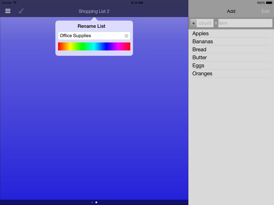Select Oranges from the item list
Image resolution: width=274 pixels, height=205 pixels.
click(x=231, y=73)
